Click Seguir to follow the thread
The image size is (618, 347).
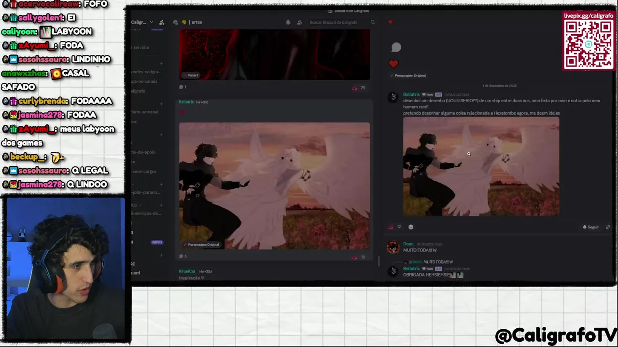tap(590, 227)
